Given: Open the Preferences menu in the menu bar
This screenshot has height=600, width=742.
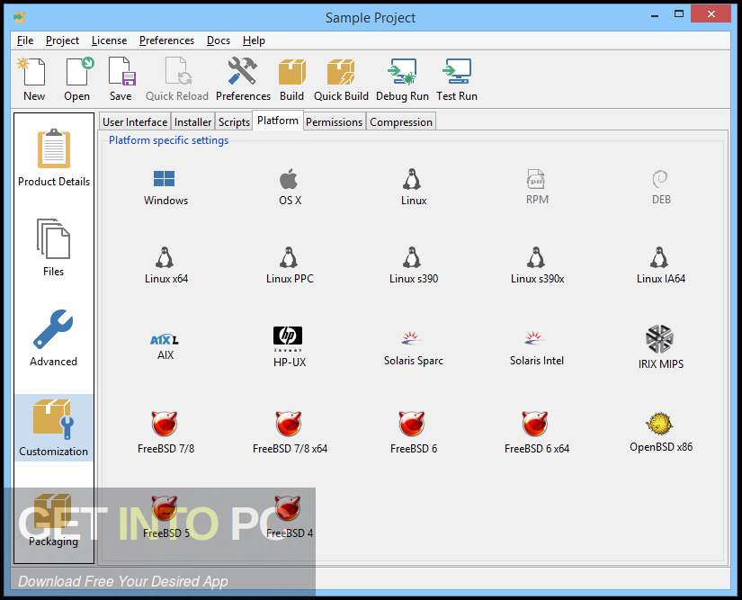Looking at the screenshot, I should pos(166,40).
